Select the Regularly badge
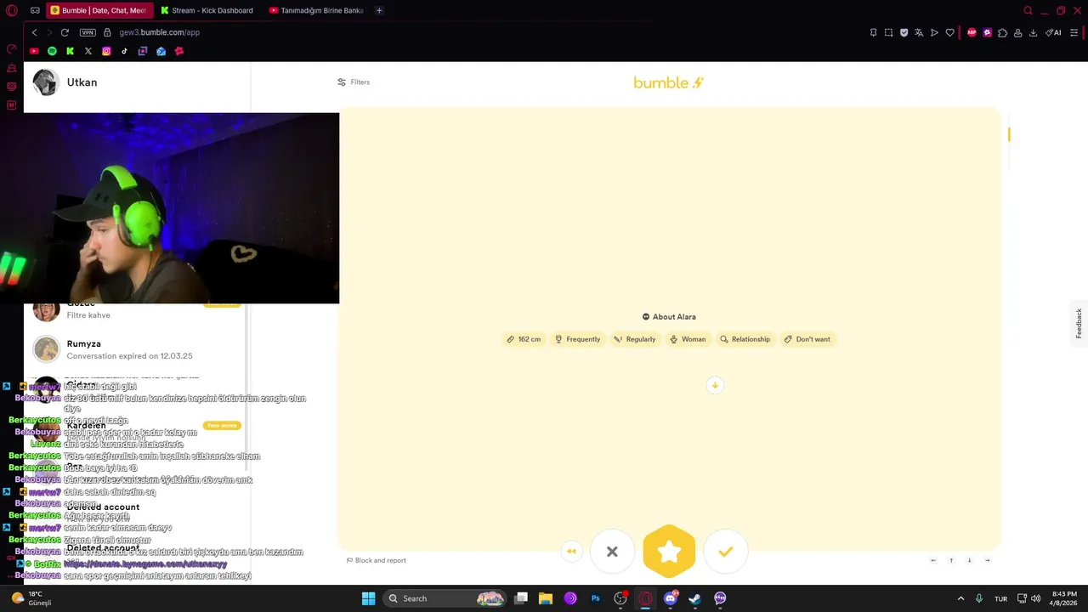 (x=635, y=339)
